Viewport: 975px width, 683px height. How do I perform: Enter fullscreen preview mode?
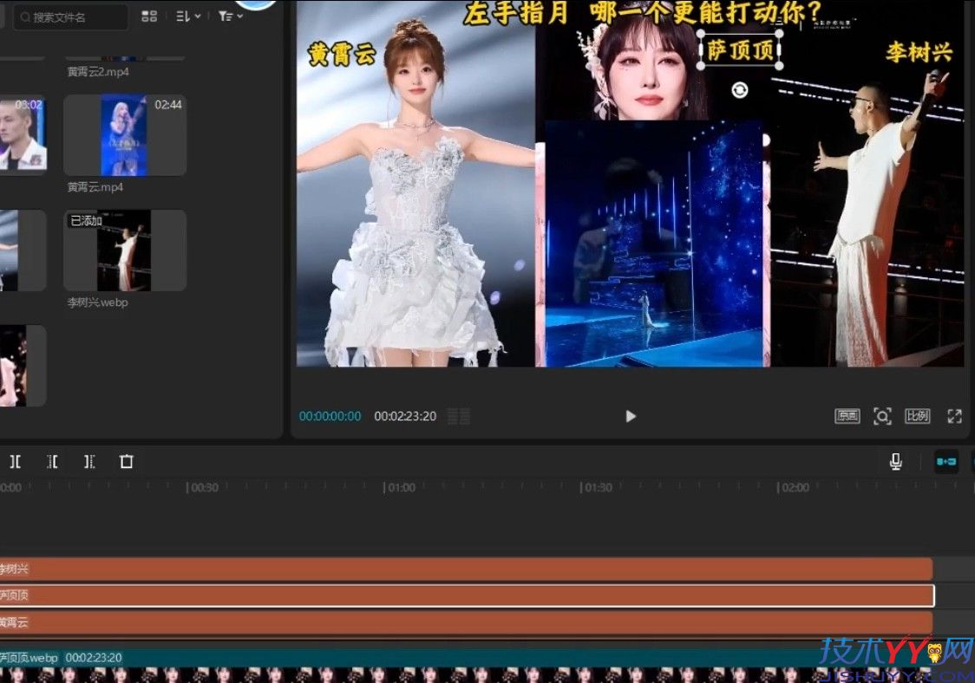click(954, 416)
